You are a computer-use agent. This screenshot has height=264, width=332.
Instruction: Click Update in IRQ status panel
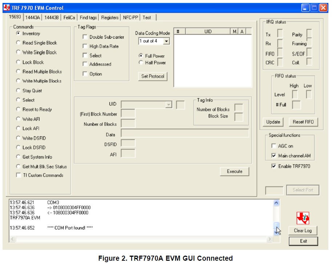tap(273, 122)
